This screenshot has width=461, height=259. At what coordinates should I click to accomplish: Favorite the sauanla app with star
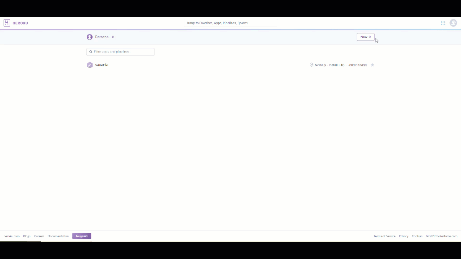(x=372, y=65)
